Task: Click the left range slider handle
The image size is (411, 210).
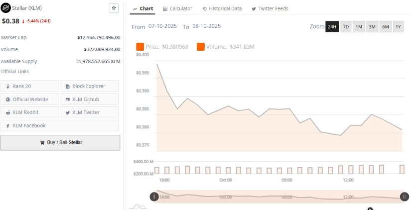Action: [154, 197]
